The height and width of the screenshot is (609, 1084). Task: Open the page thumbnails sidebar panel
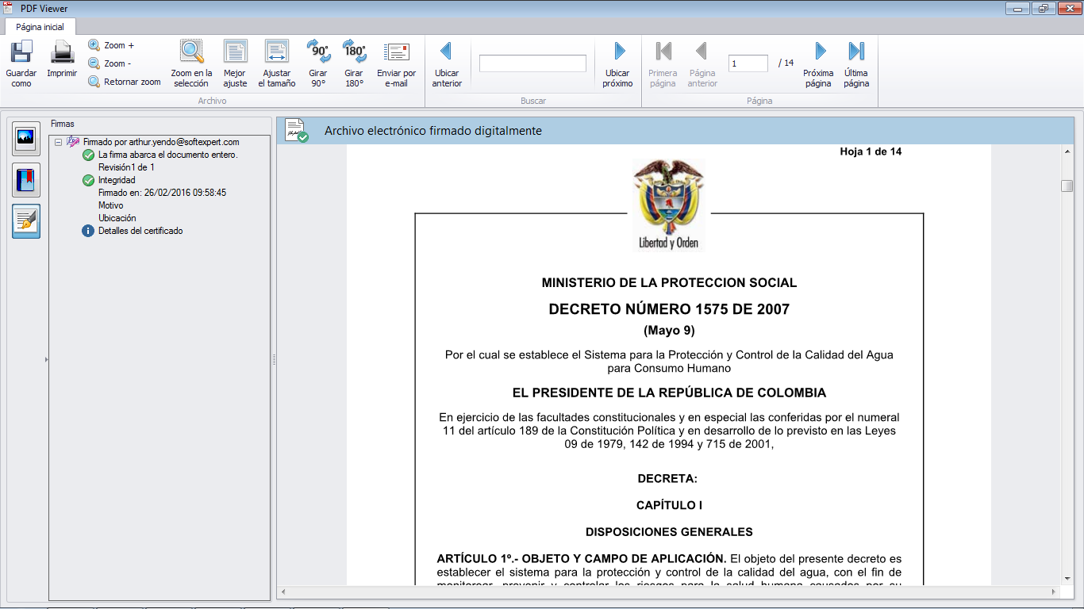click(x=26, y=138)
